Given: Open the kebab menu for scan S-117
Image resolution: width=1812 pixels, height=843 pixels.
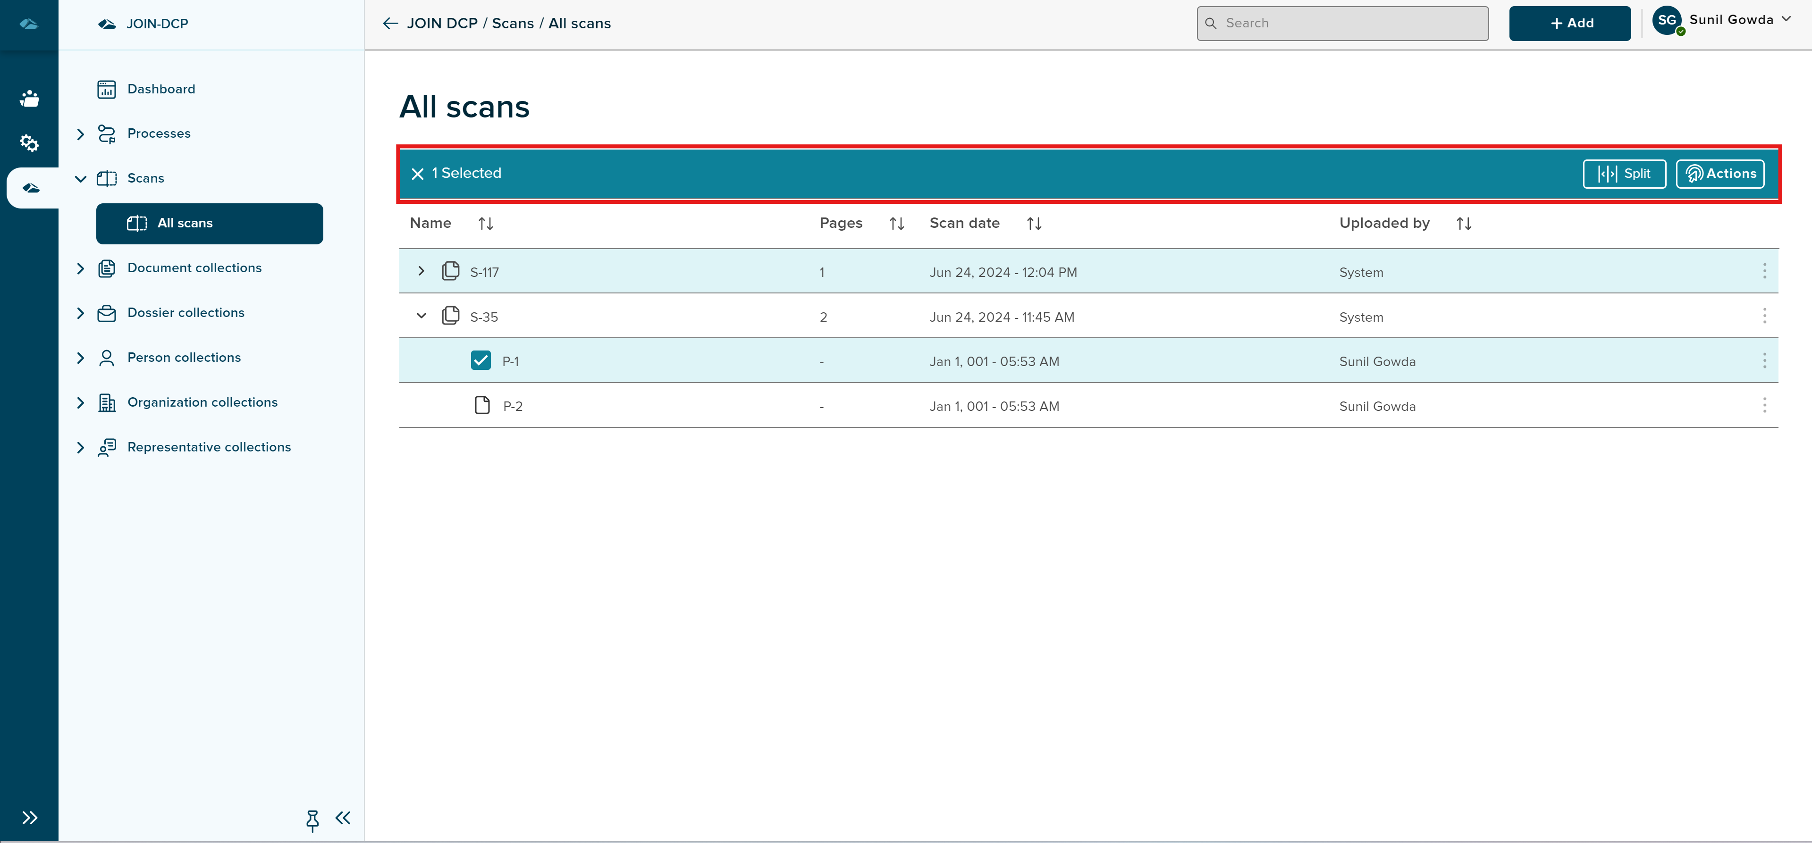Looking at the screenshot, I should [1764, 271].
